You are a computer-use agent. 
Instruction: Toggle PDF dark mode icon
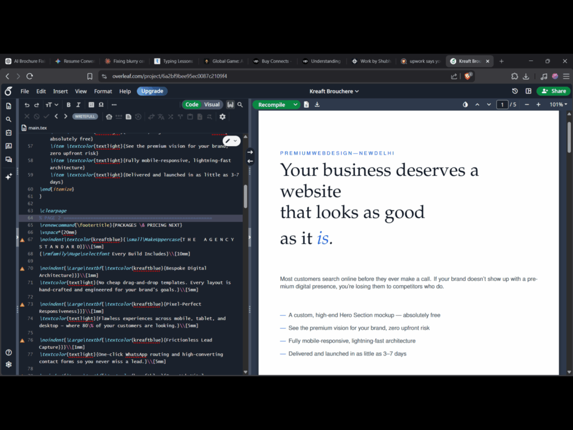[465, 105]
